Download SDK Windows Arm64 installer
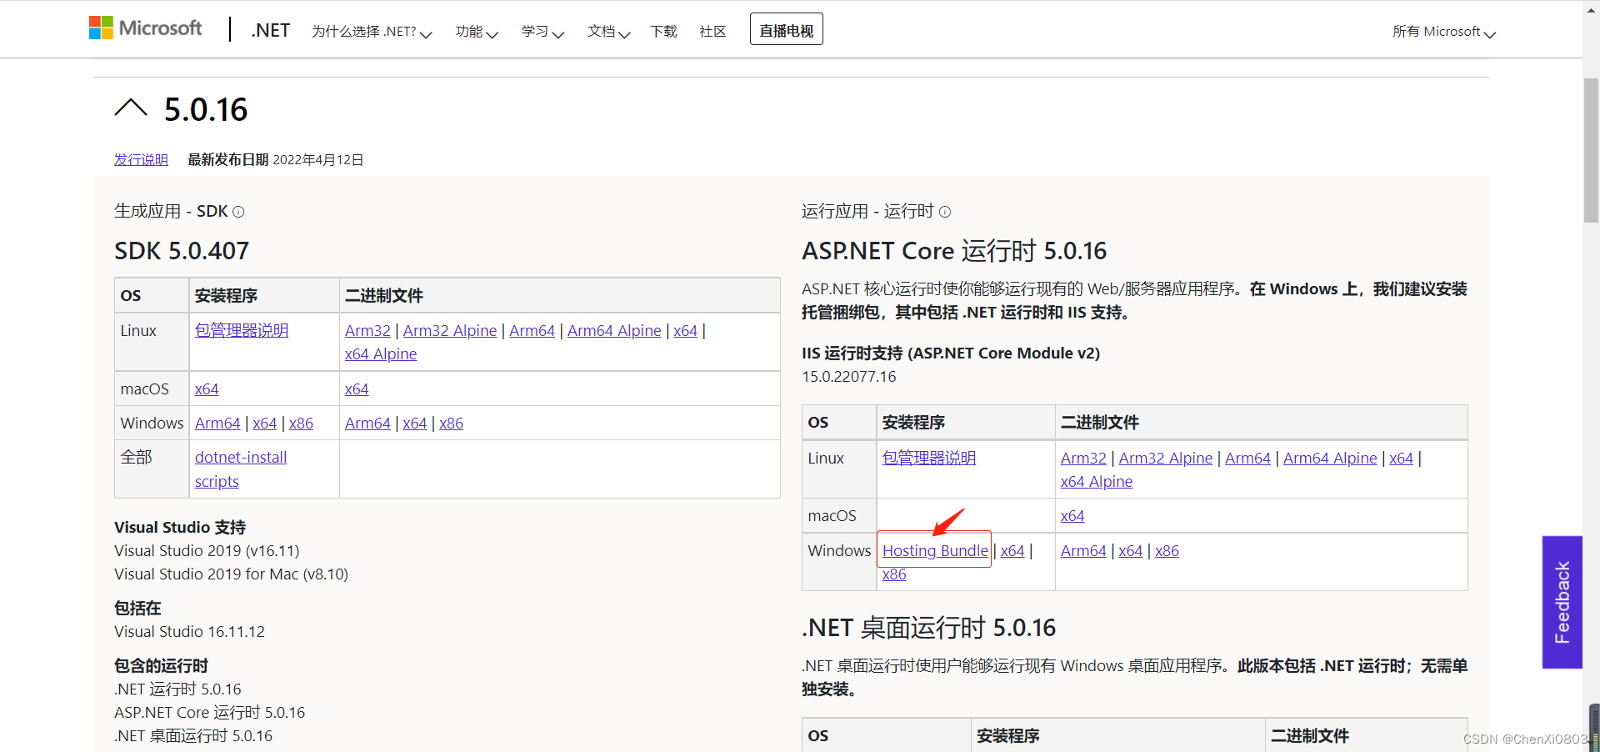Screen dimensions: 1600x752 (217, 423)
